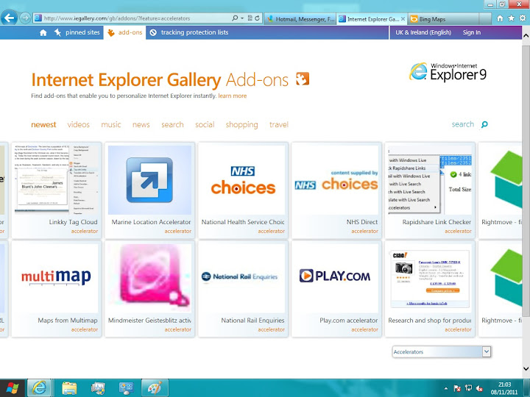
Task: Select the search category filter
Action: coord(172,124)
